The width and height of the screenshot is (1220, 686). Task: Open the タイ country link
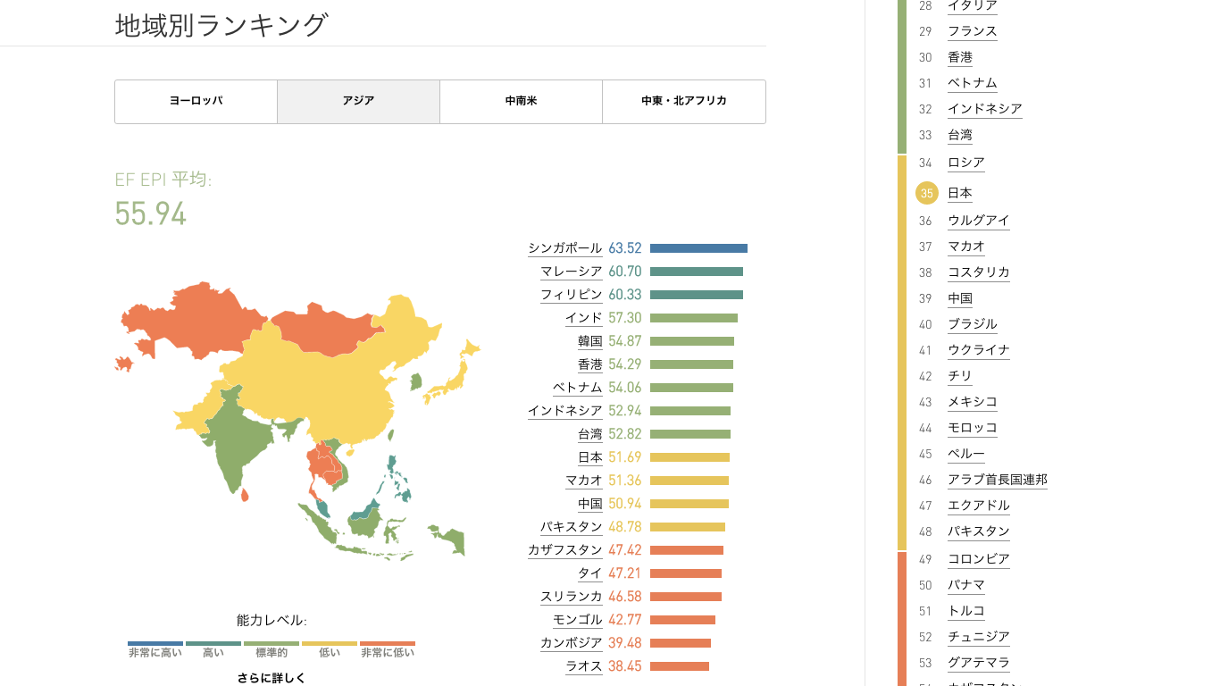590,573
